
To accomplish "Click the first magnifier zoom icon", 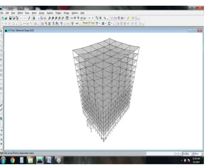I will (50, 18).
